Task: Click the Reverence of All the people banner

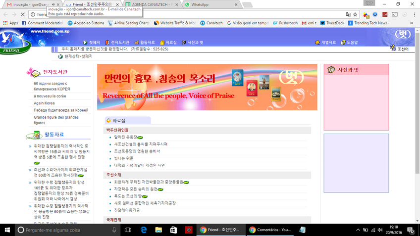Action: (x=207, y=87)
